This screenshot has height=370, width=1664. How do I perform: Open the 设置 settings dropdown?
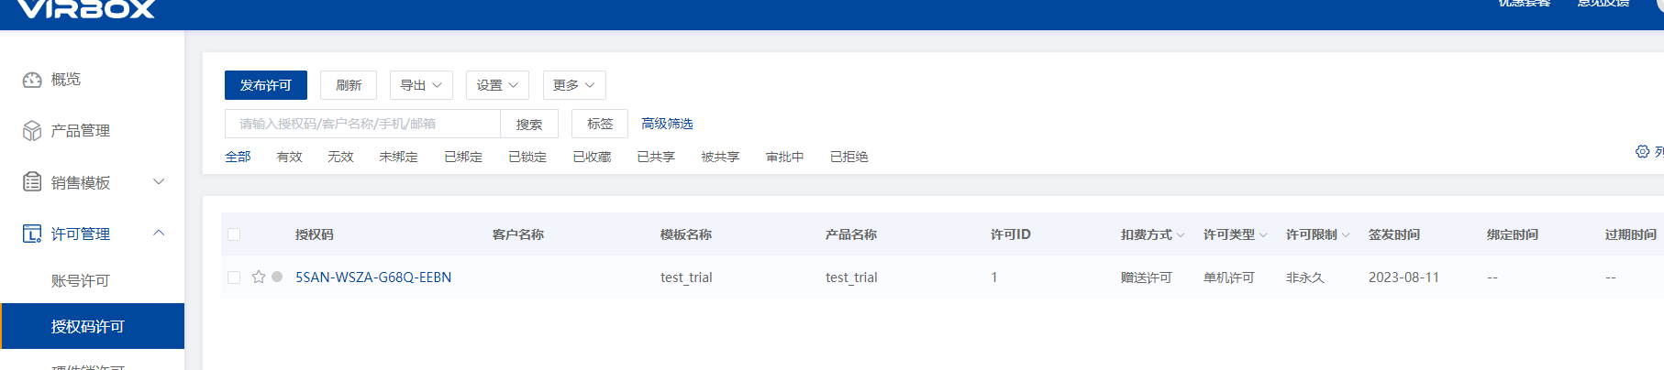tap(497, 85)
